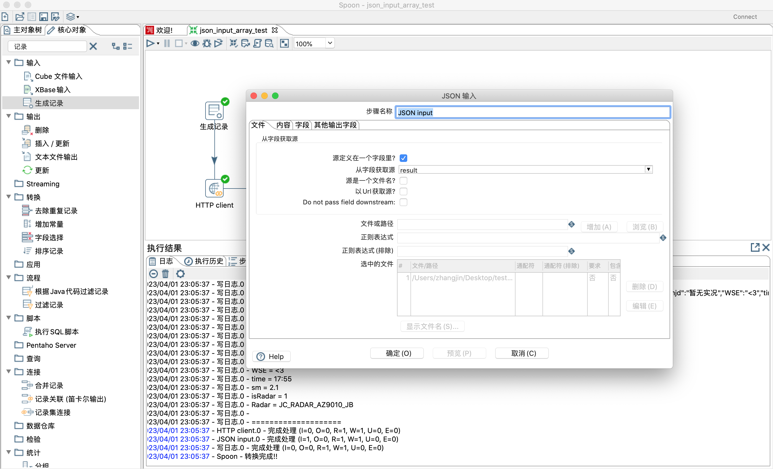Click the Preview transformation eye icon
The height and width of the screenshot is (469, 773).
click(195, 44)
